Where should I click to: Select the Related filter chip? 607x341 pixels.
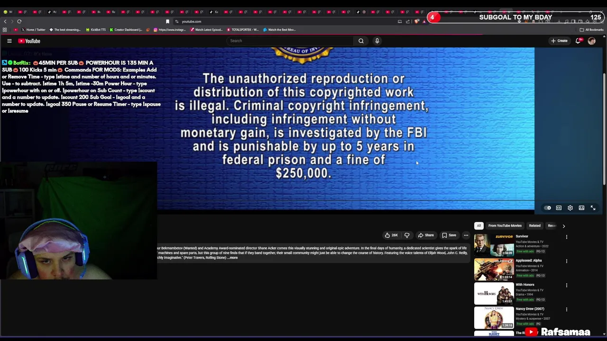534,226
